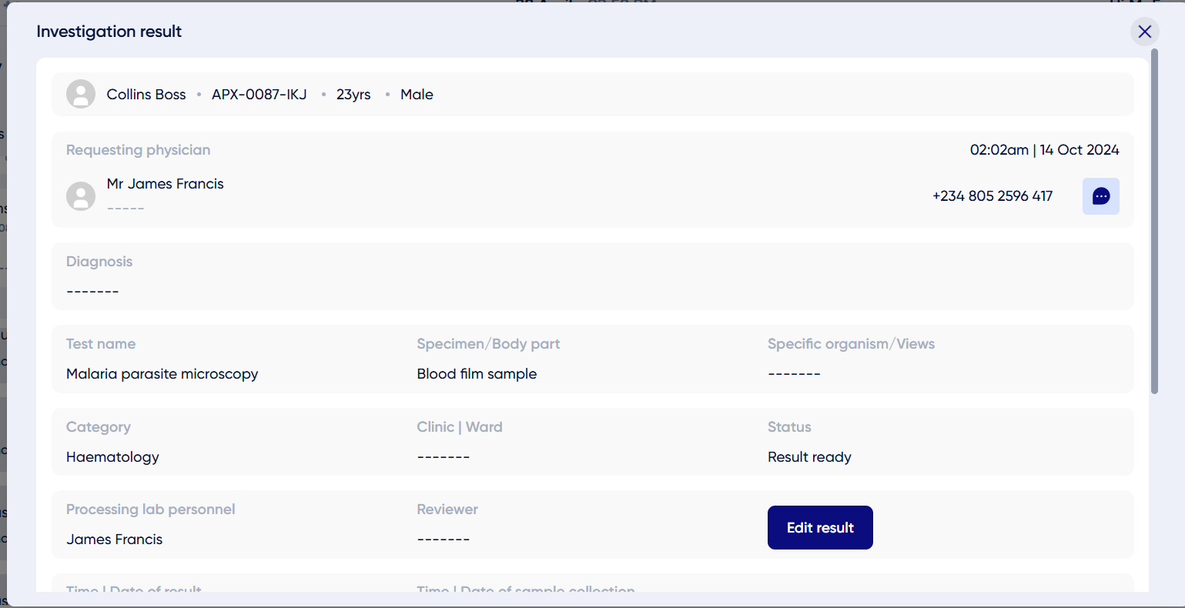The image size is (1185, 608).
Task: Click the Reviewer label
Action: (x=447, y=509)
